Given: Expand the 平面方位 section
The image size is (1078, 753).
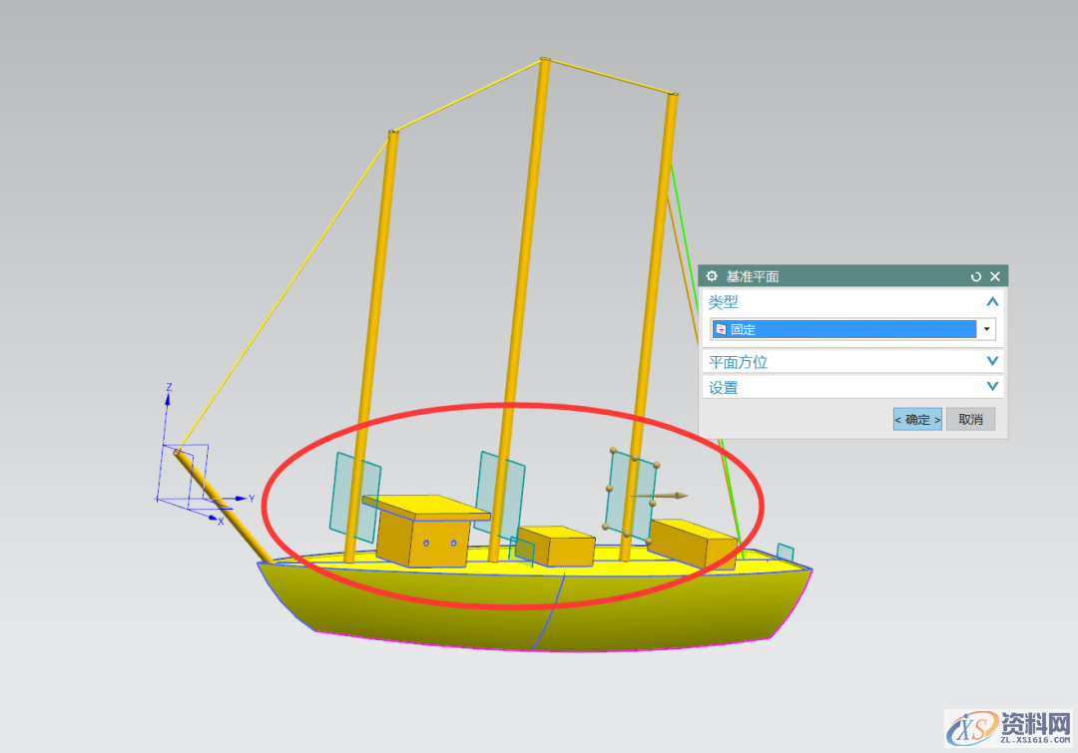Looking at the screenshot, I should coord(991,361).
